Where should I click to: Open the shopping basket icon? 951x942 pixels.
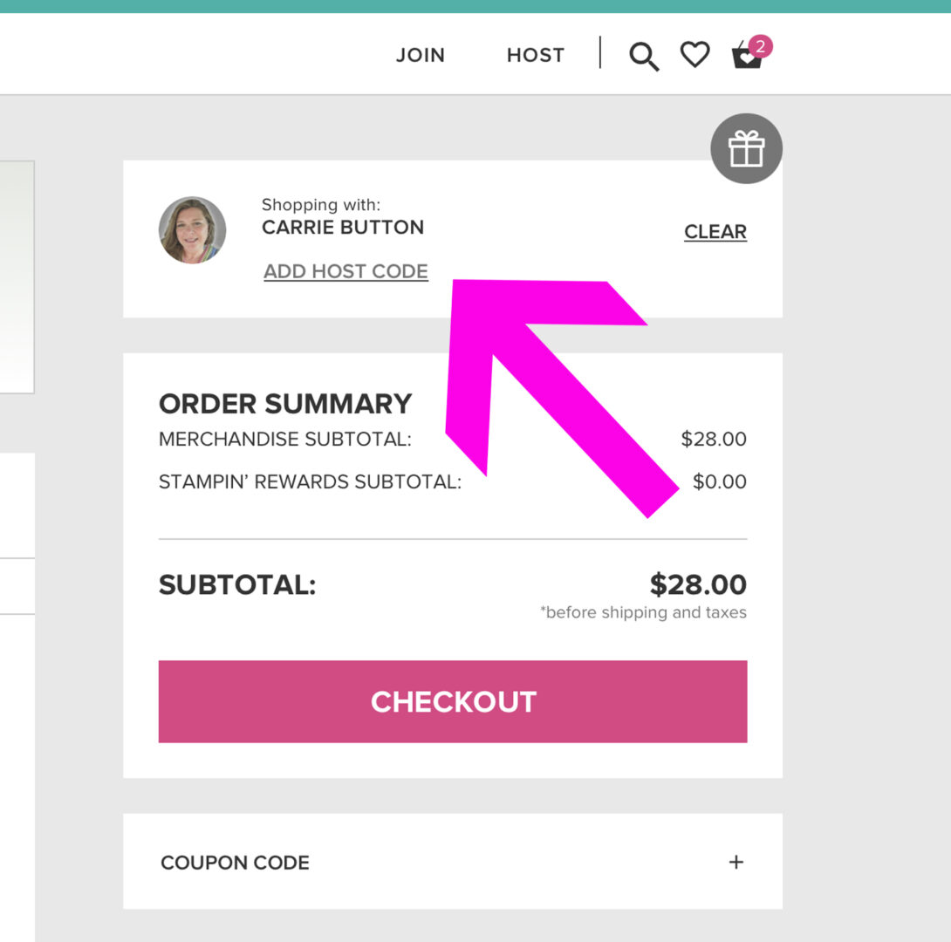click(x=746, y=57)
